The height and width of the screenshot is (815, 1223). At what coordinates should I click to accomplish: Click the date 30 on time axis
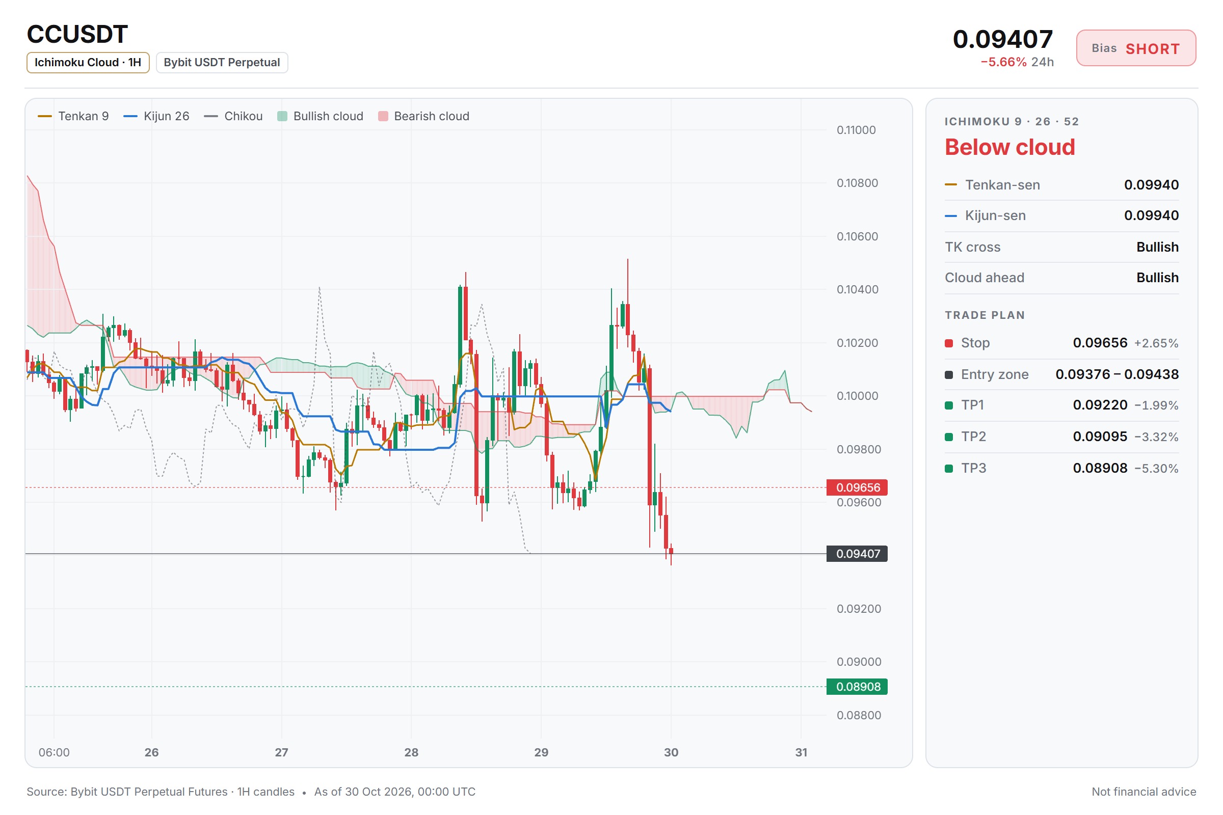tap(671, 753)
